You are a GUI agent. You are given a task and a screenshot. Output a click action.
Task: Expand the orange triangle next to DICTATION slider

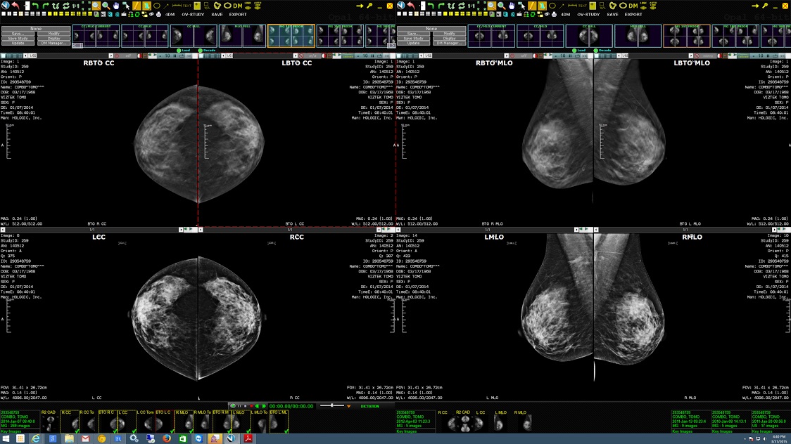tap(348, 406)
